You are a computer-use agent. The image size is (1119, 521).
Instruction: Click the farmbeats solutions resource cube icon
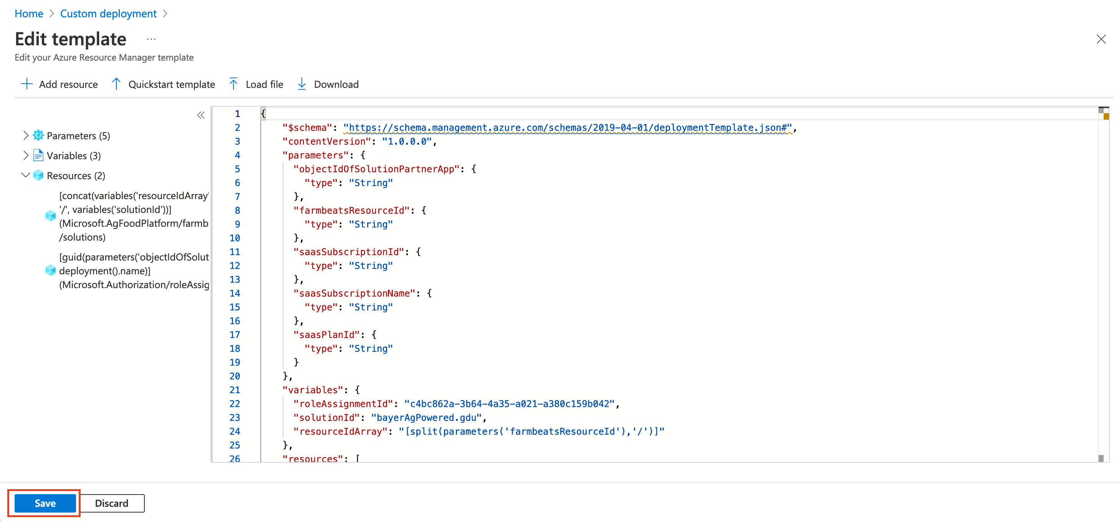50,216
